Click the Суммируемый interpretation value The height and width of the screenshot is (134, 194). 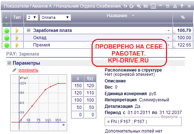click(x=154, y=100)
